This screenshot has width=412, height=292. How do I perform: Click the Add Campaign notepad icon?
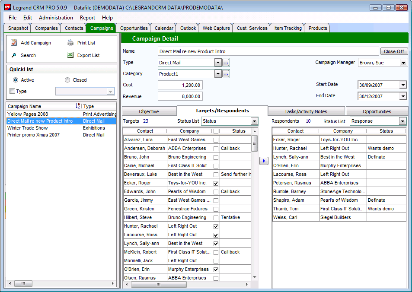(x=14, y=42)
